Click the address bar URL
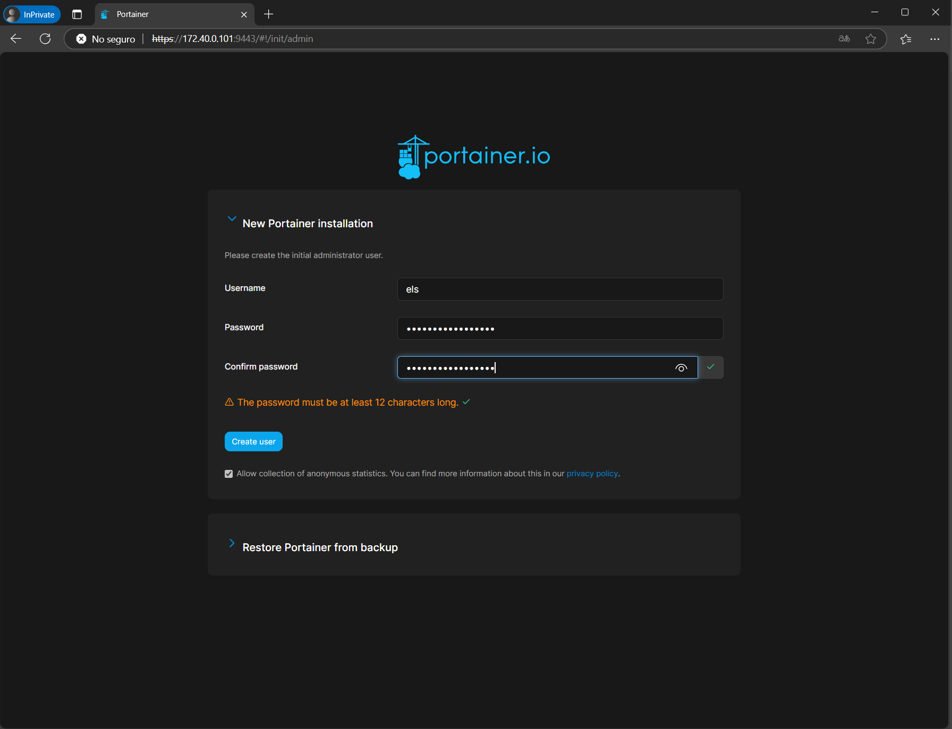Screen dimensions: 952x729 tap(233, 39)
